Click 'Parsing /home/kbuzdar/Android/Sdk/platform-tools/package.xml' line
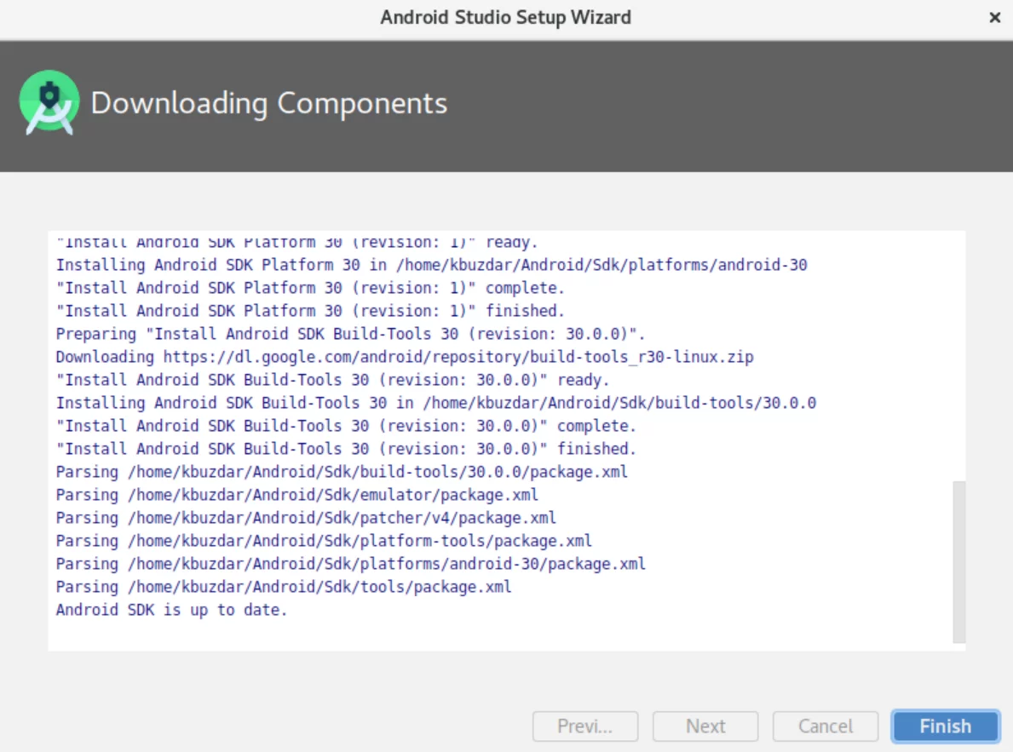1013x752 pixels. (324, 541)
